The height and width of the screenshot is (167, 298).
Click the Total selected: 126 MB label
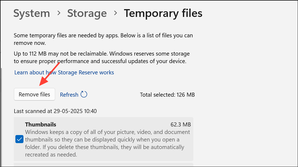click(167, 95)
